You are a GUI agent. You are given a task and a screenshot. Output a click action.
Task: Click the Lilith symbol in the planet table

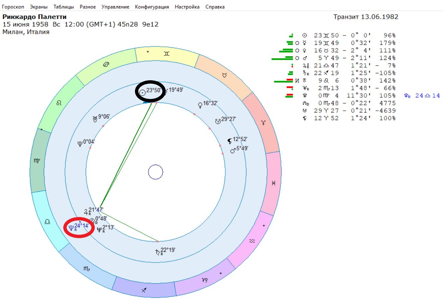(x=304, y=118)
